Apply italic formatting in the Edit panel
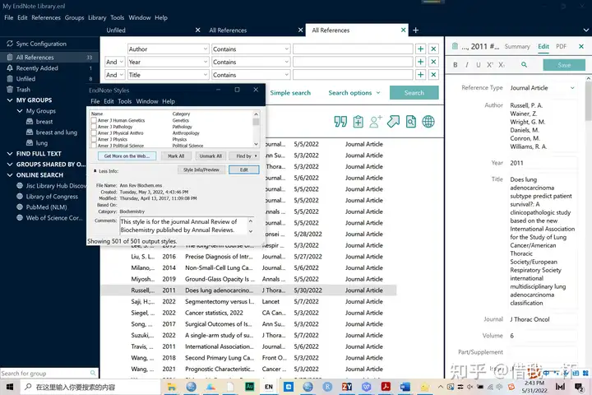The height and width of the screenshot is (395, 592). (x=466, y=65)
